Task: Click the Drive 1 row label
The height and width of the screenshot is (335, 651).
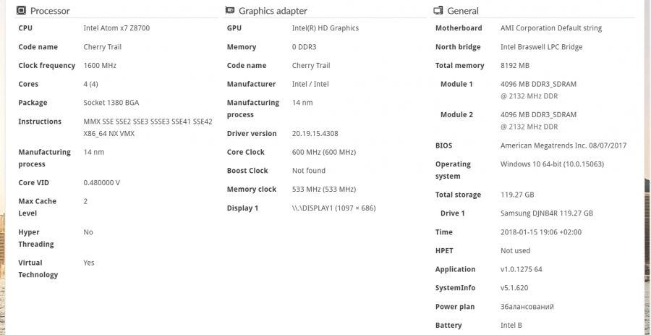Action: tap(453, 213)
